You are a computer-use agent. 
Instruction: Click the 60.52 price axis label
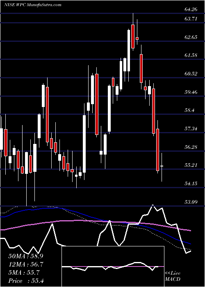point(191,73)
